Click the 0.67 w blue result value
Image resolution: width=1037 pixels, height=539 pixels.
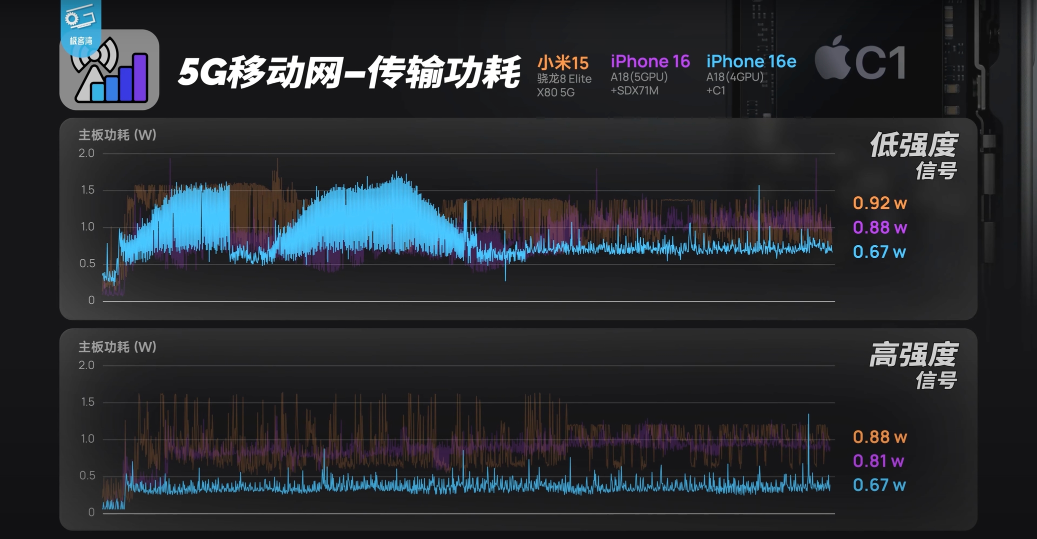click(879, 252)
